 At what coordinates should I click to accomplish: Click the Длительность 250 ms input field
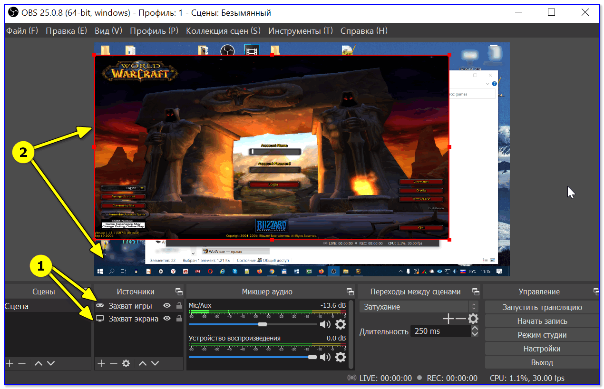[x=440, y=331]
